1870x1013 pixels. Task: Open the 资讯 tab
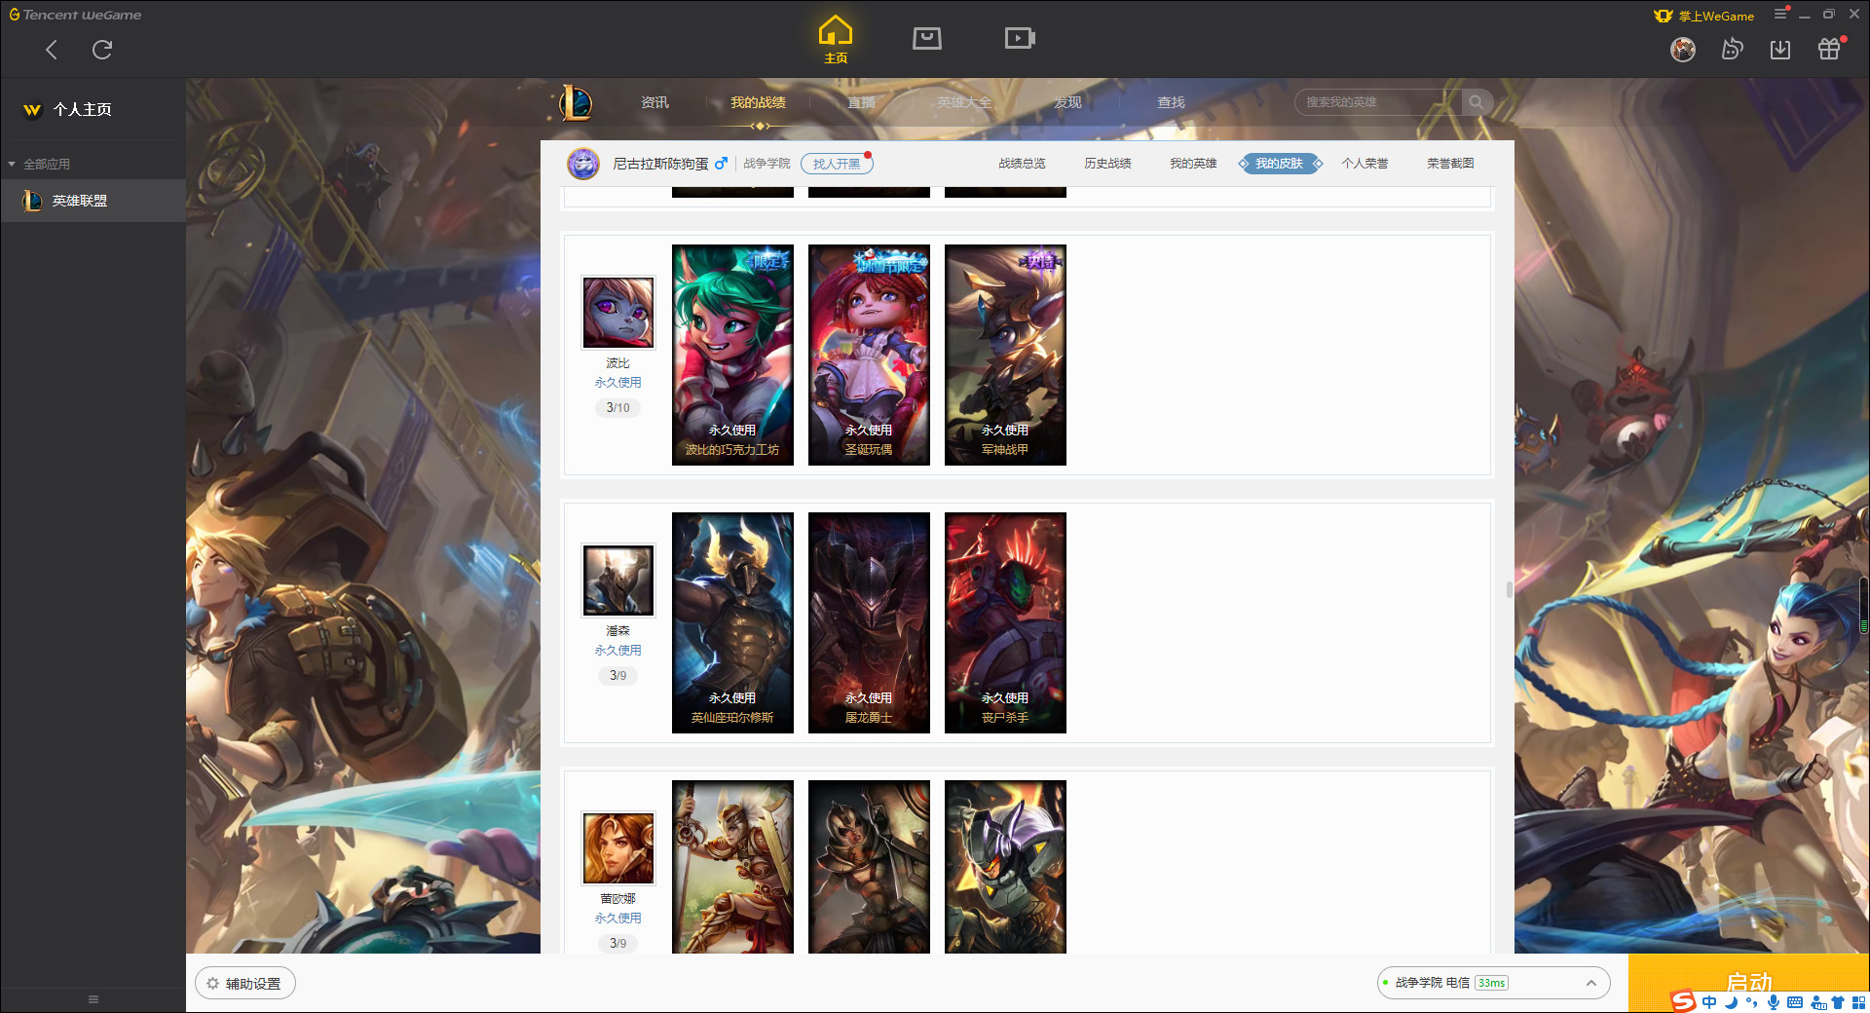654,102
